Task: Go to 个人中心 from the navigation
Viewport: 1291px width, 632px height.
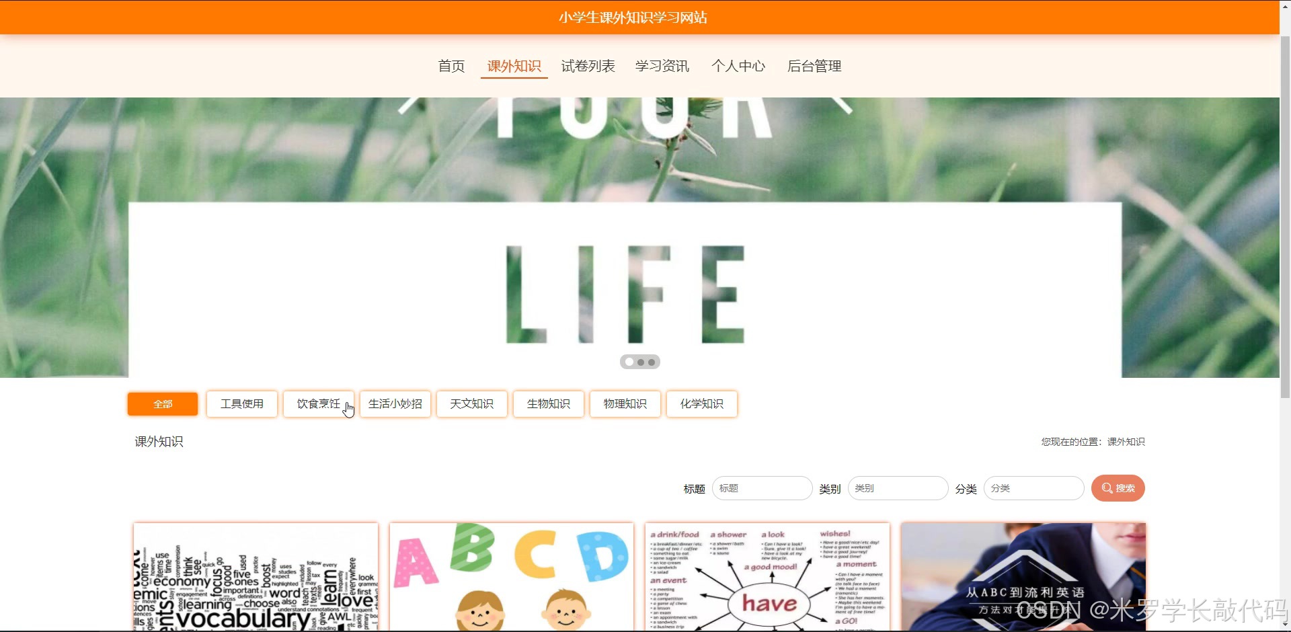Action: coord(738,66)
